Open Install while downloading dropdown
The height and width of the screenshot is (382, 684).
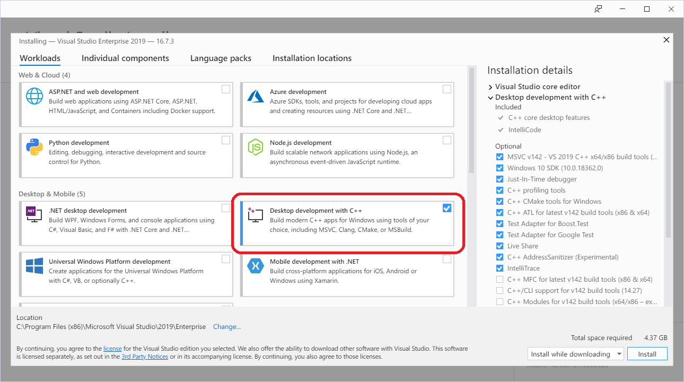[x=576, y=354]
